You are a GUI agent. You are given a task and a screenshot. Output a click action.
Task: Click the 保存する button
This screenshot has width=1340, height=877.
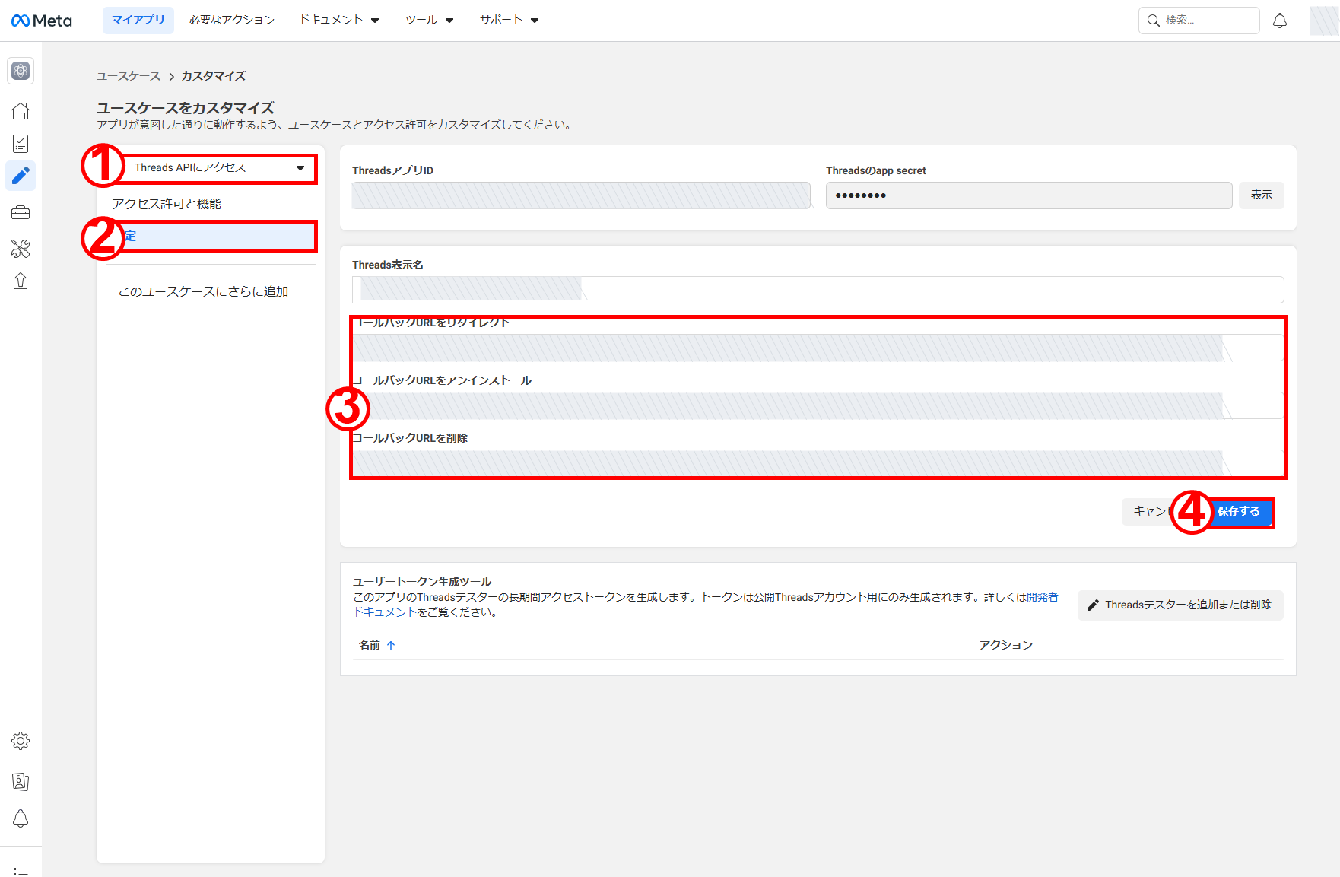tap(1238, 512)
